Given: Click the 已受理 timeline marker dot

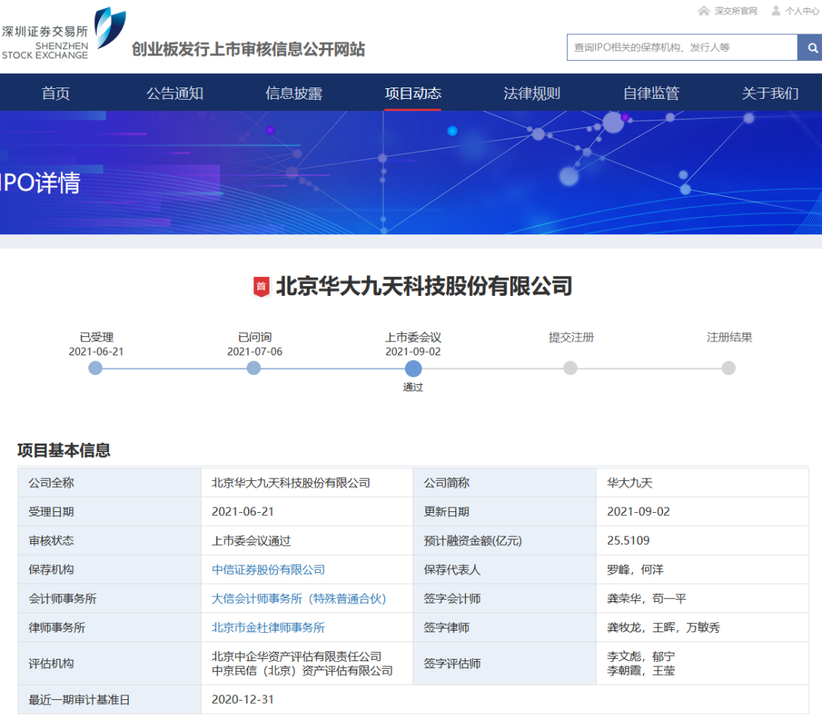Looking at the screenshot, I should pyautogui.click(x=95, y=368).
